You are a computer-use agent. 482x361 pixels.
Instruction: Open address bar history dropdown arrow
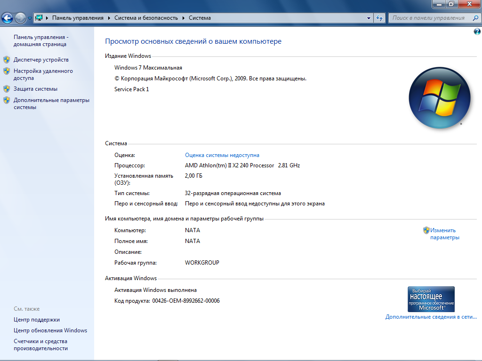click(x=369, y=18)
